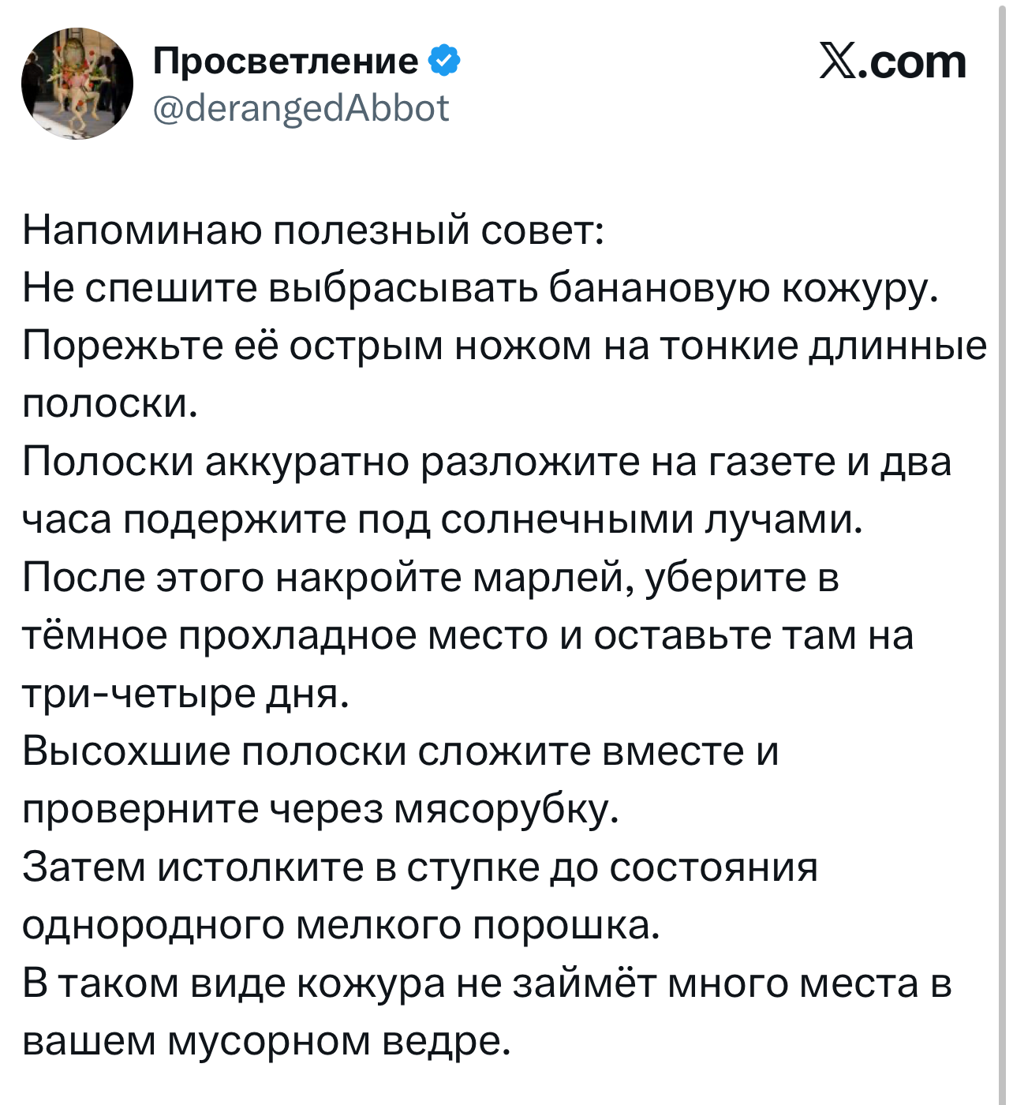1013x1105 pixels.
Task: Click the word 'полоски.' ending the cutting sentence
Action: 109,403
